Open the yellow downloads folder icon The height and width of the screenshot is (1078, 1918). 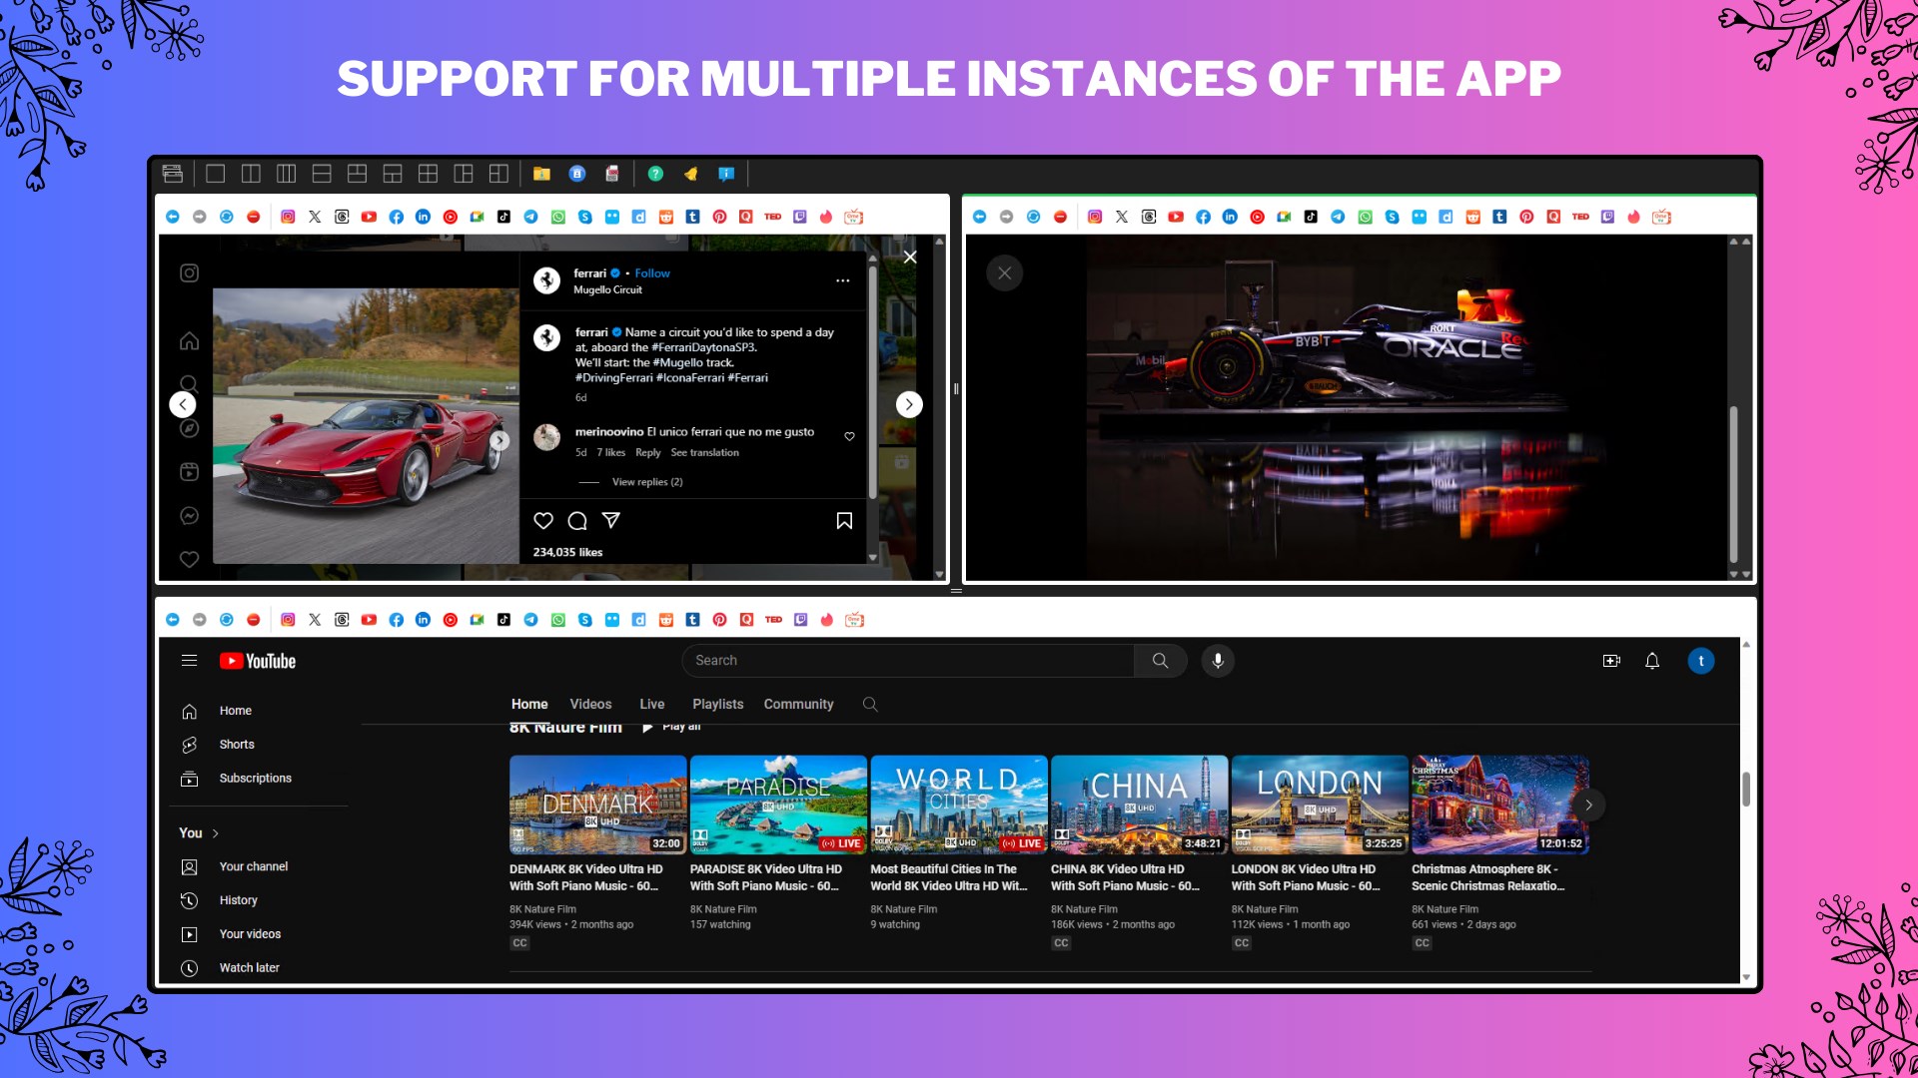(541, 174)
